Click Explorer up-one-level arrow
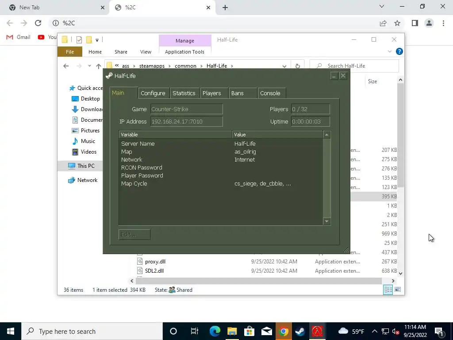Image resolution: width=453 pixels, height=340 pixels. [x=99, y=66]
